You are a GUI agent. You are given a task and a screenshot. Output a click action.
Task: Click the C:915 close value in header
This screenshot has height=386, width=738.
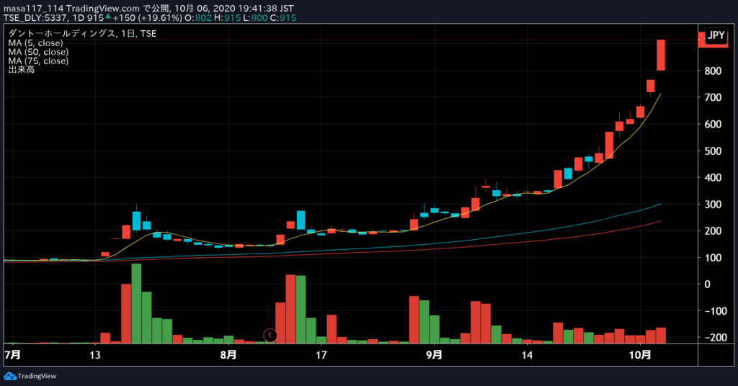[283, 18]
